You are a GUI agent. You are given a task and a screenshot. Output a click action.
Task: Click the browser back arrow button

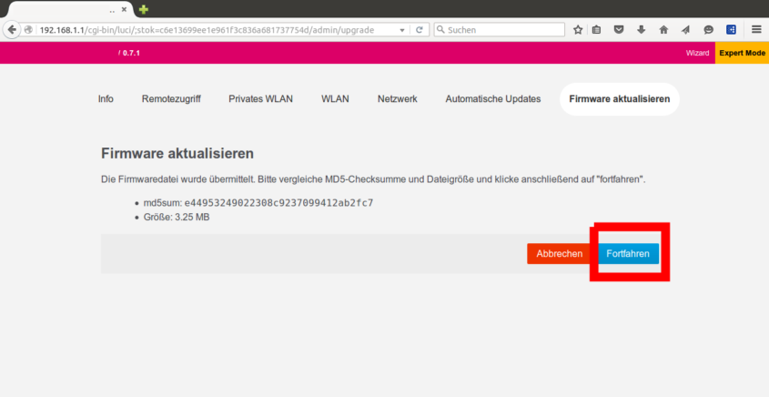(12, 29)
